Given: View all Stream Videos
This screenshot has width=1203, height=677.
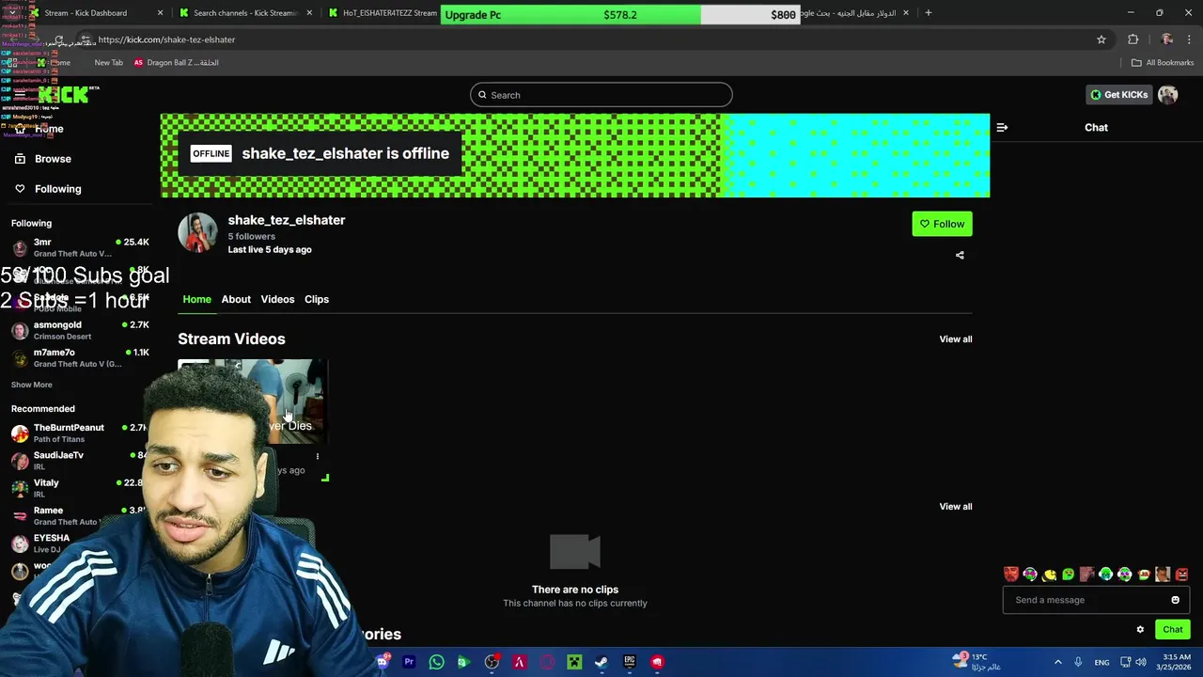Looking at the screenshot, I should coord(956,339).
